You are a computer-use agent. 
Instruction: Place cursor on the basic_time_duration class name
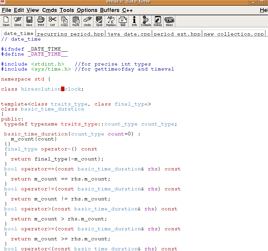click(52, 109)
